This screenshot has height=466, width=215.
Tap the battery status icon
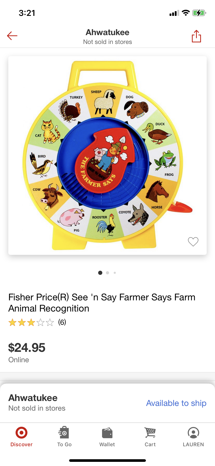199,13
